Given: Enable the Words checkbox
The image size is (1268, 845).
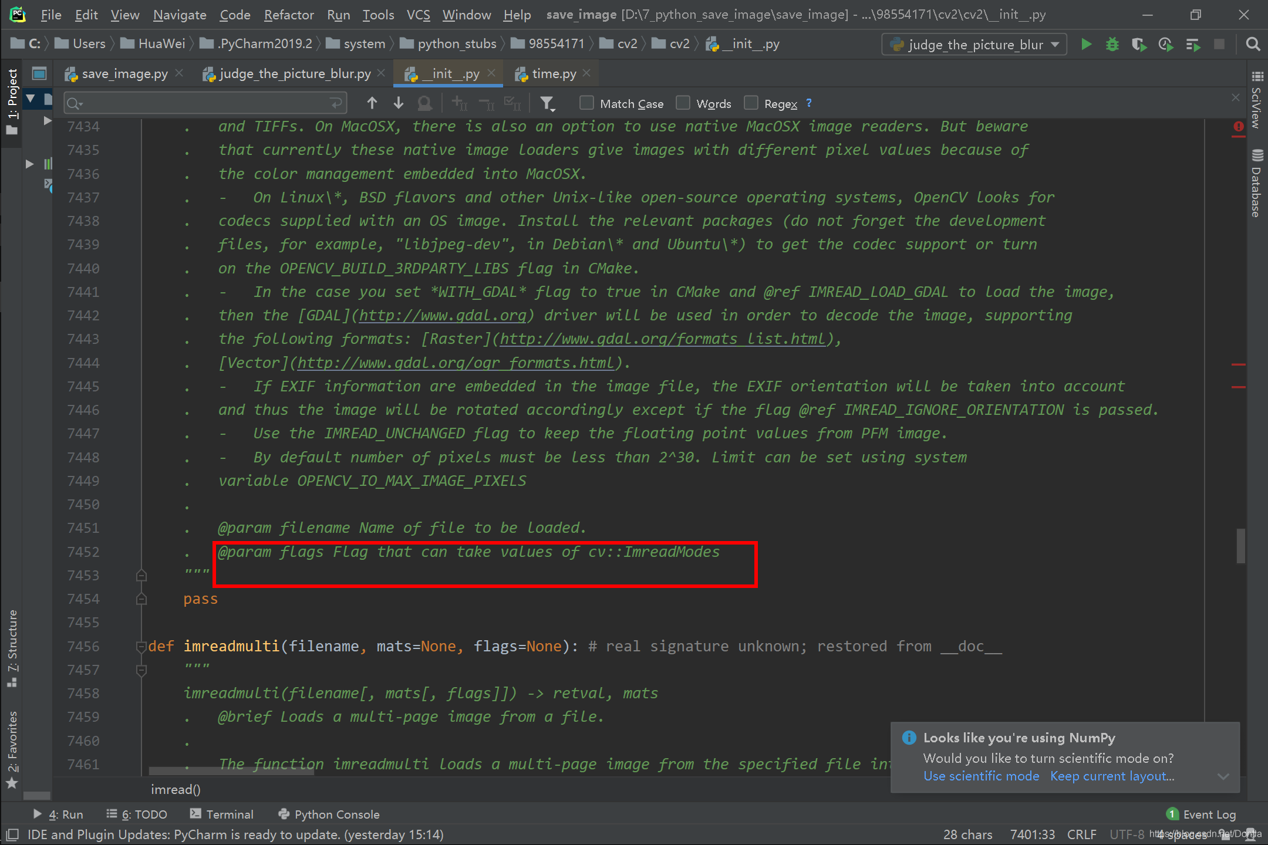Looking at the screenshot, I should (x=683, y=103).
